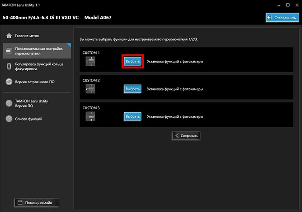Select Пользовательская настройка переключателя menu item
Viewport: 302px width, 212px height.
coord(37,51)
